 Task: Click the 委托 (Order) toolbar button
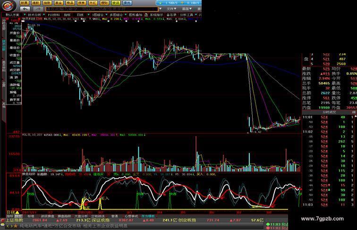pos(127,3)
